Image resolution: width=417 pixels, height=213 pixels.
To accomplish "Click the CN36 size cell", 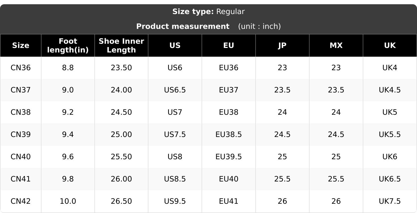I will (x=20, y=68).
